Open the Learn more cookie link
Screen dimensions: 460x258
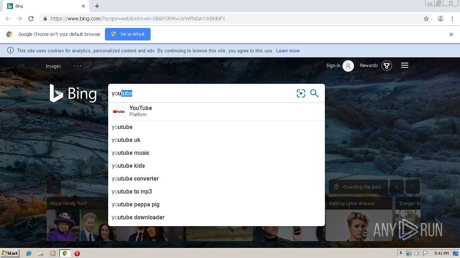pyautogui.click(x=288, y=51)
